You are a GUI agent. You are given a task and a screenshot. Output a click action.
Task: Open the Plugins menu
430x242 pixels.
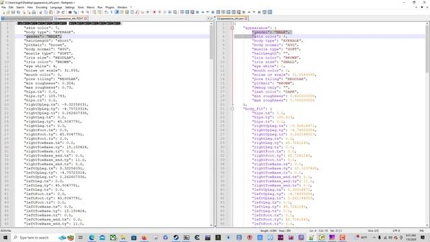pyautogui.click(x=110, y=7)
